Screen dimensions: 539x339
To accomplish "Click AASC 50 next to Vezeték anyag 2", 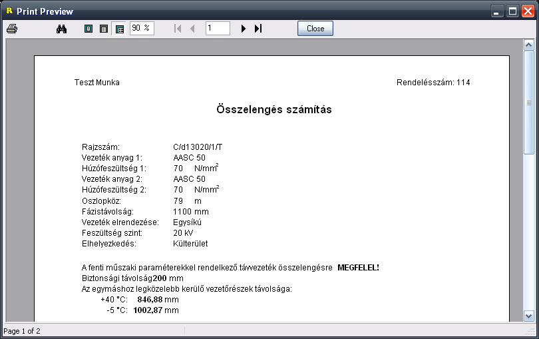I will (x=189, y=179).
